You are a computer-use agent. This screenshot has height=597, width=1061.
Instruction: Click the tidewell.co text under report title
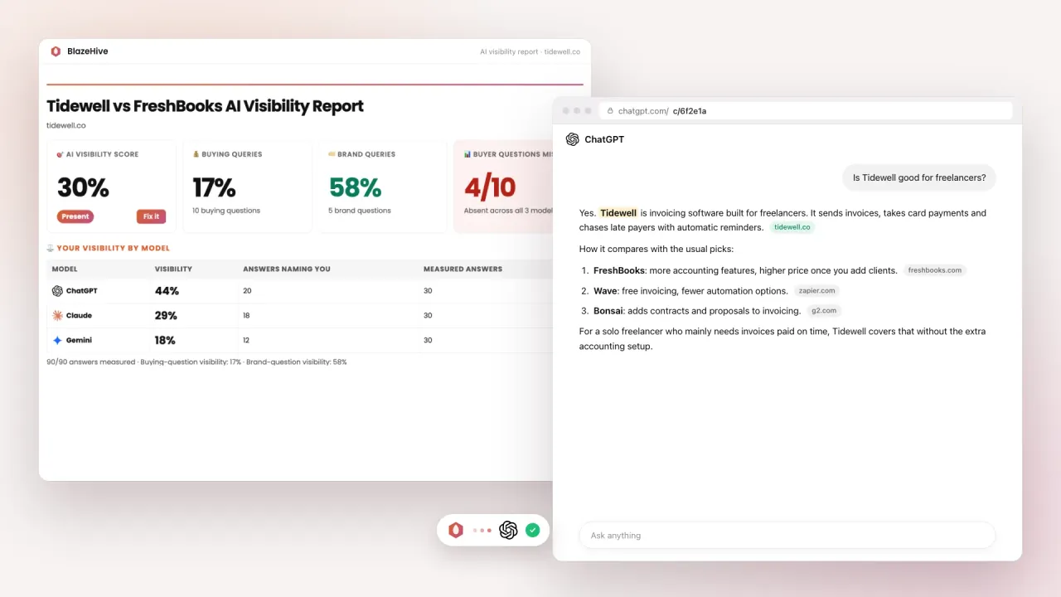pyautogui.click(x=65, y=126)
